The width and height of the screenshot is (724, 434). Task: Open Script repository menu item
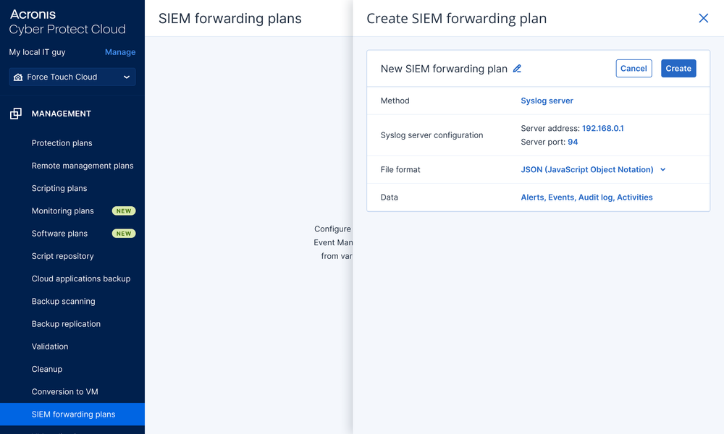[62, 256]
